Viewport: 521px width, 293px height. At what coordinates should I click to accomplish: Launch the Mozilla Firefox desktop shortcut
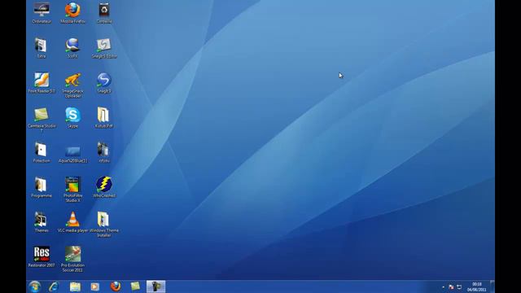(72, 13)
